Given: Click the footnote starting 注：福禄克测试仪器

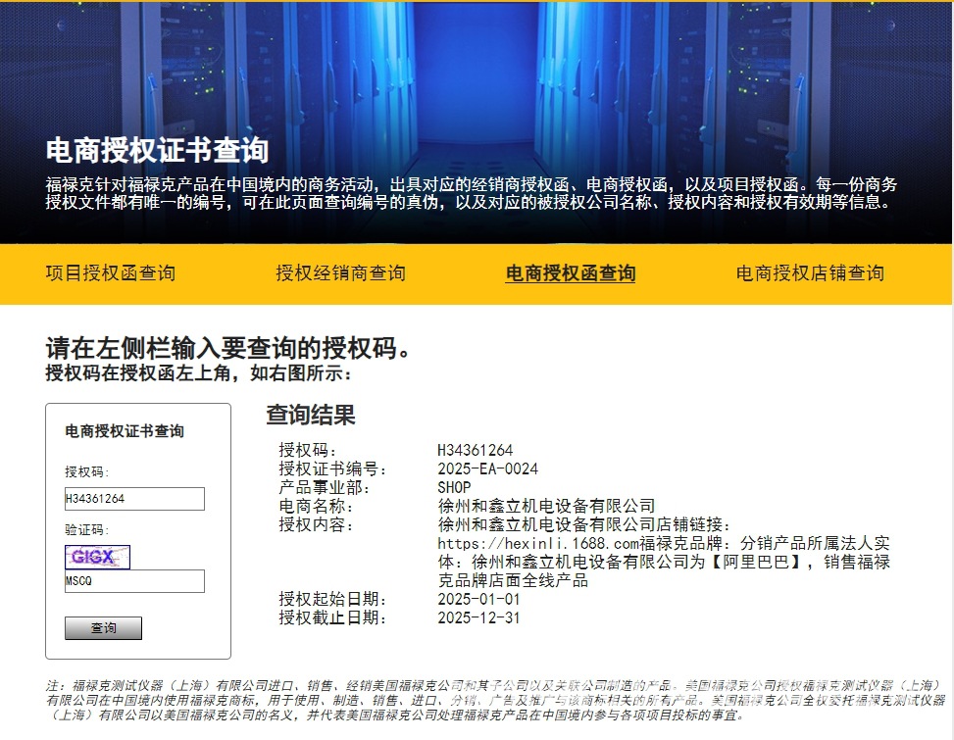Looking at the screenshot, I should coord(496,701).
